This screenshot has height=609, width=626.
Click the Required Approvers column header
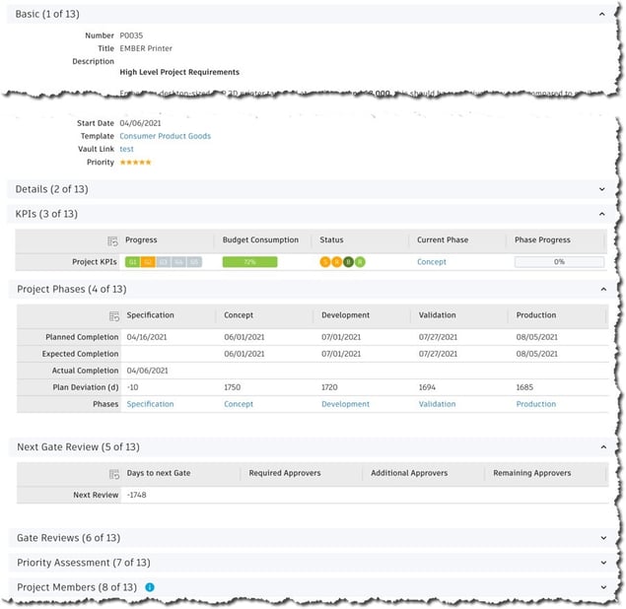285,473
